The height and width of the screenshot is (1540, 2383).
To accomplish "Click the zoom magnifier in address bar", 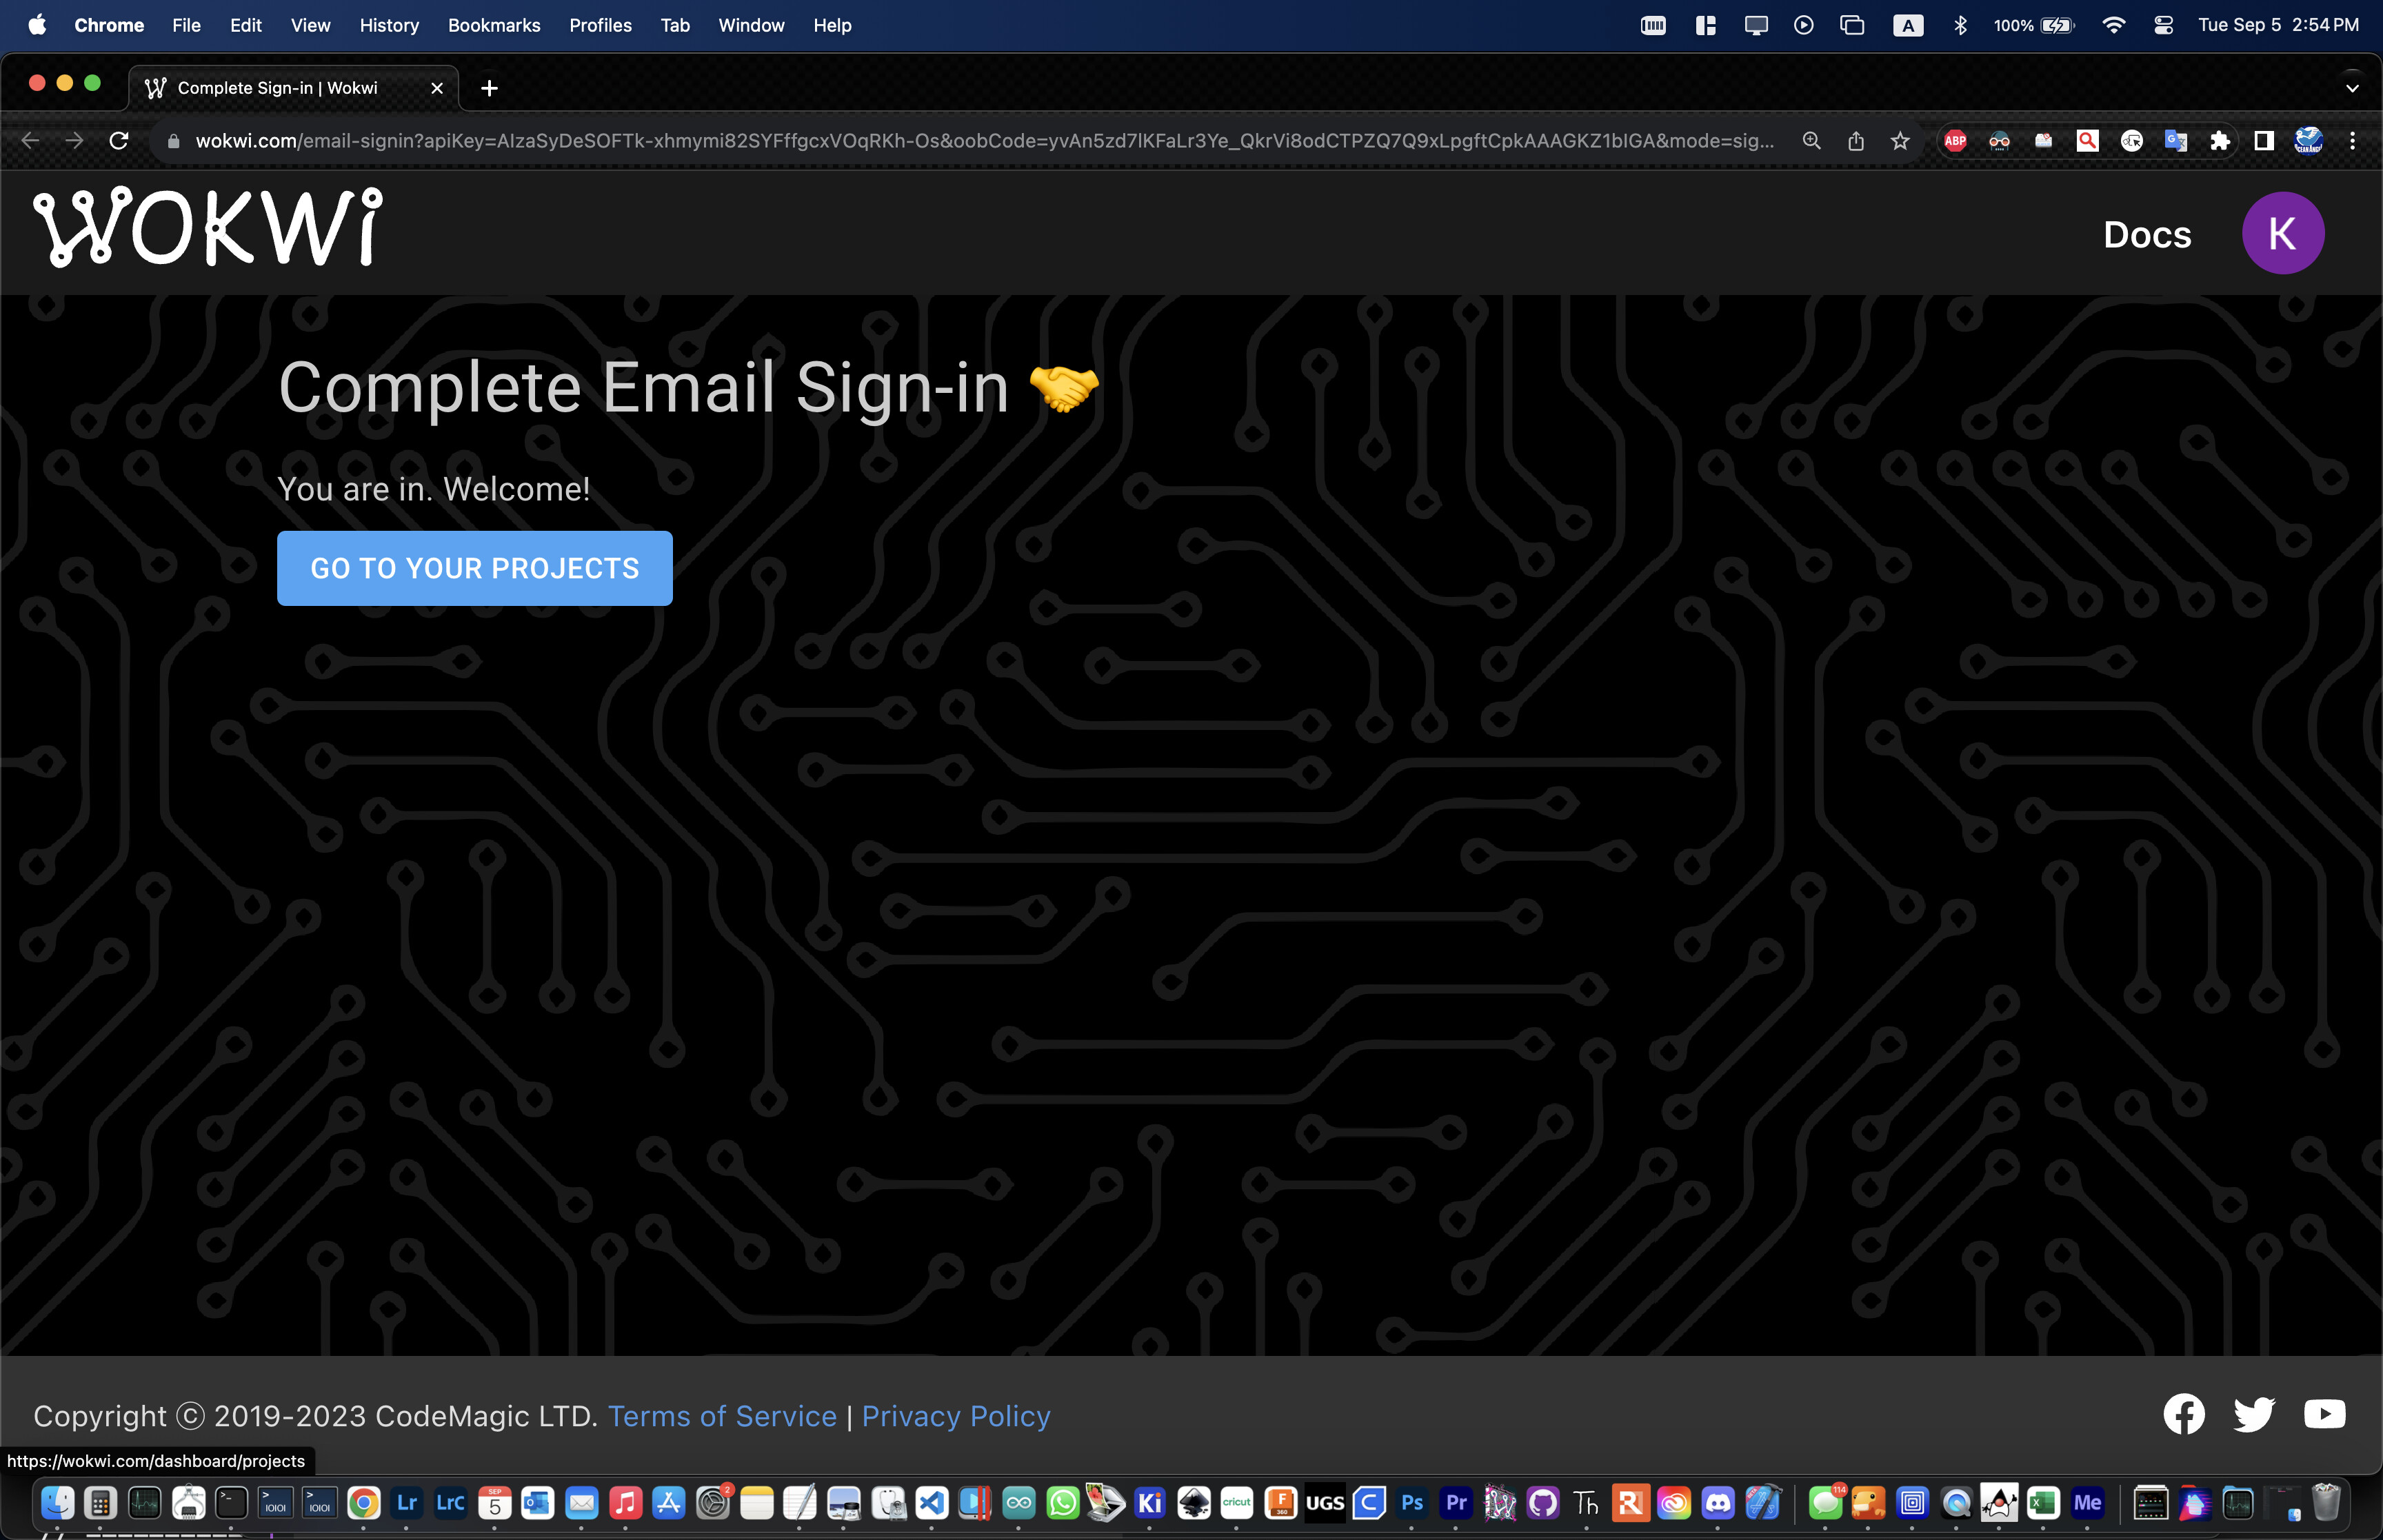I will (x=1811, y=141).
